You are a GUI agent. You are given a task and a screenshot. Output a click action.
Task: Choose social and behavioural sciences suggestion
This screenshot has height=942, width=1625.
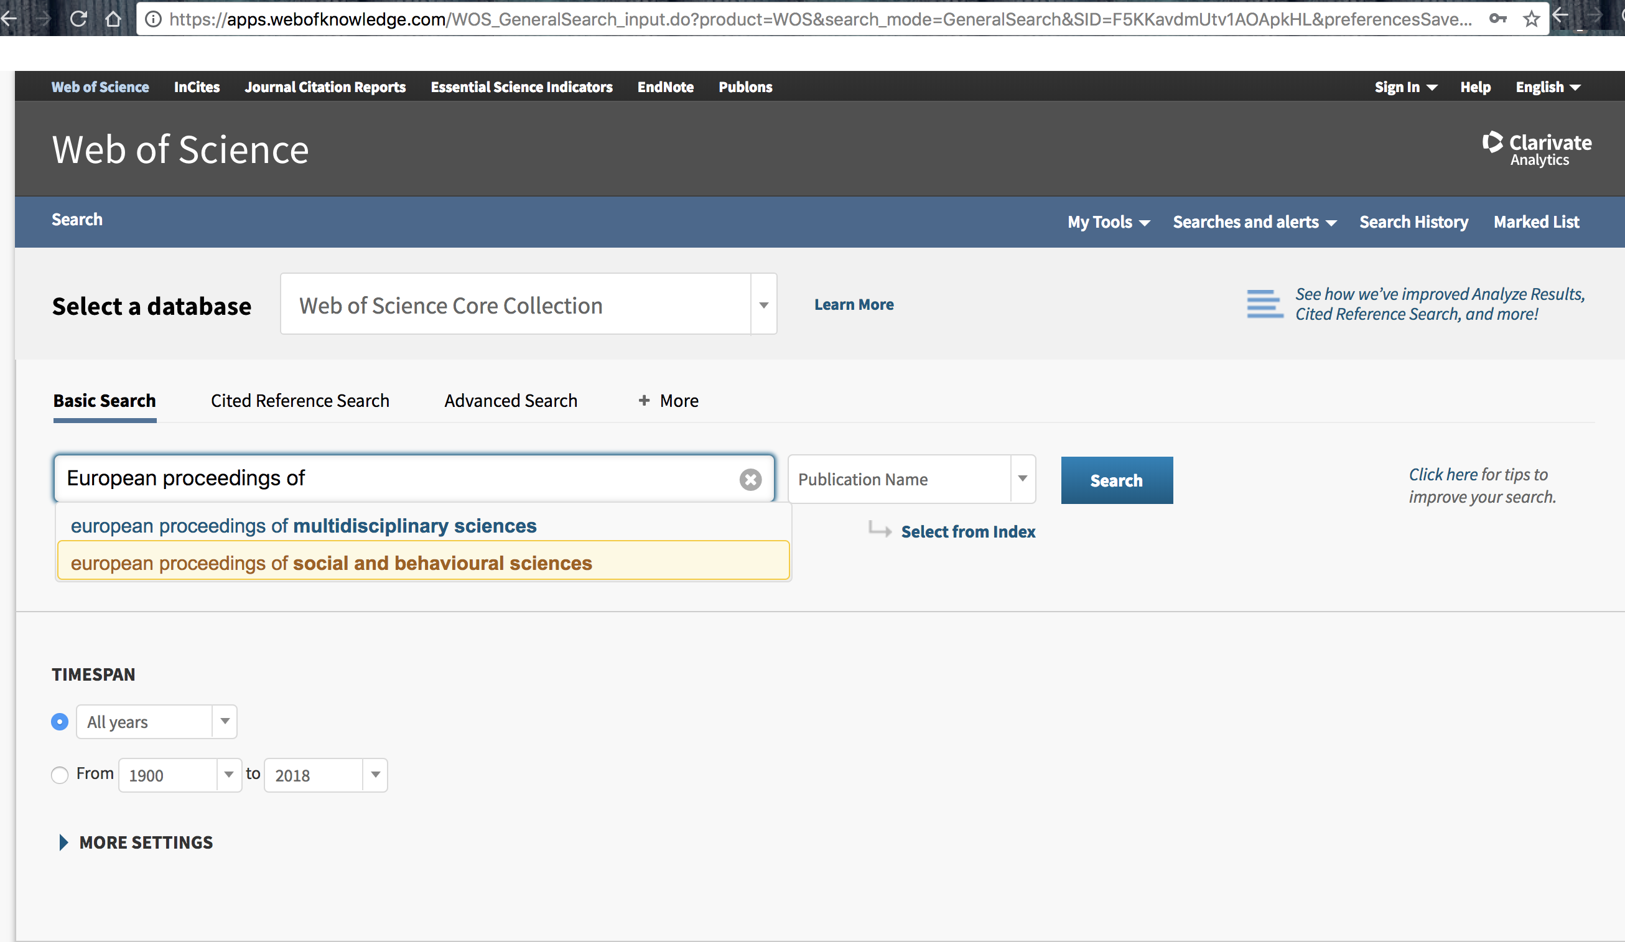(x=423, y=561)
